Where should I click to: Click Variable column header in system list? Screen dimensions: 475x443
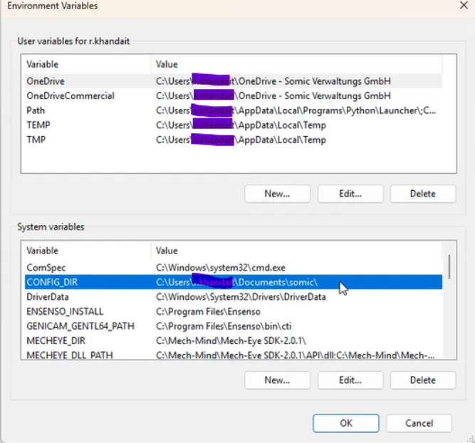point(86,251)
